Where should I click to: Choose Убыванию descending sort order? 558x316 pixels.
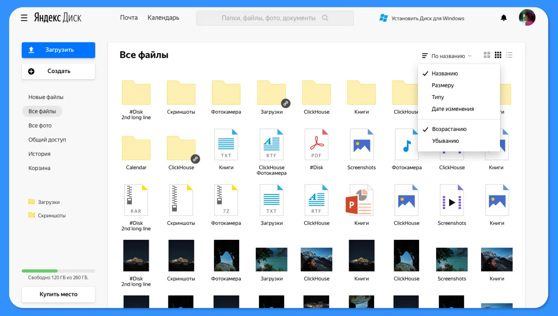coord(445,141)
